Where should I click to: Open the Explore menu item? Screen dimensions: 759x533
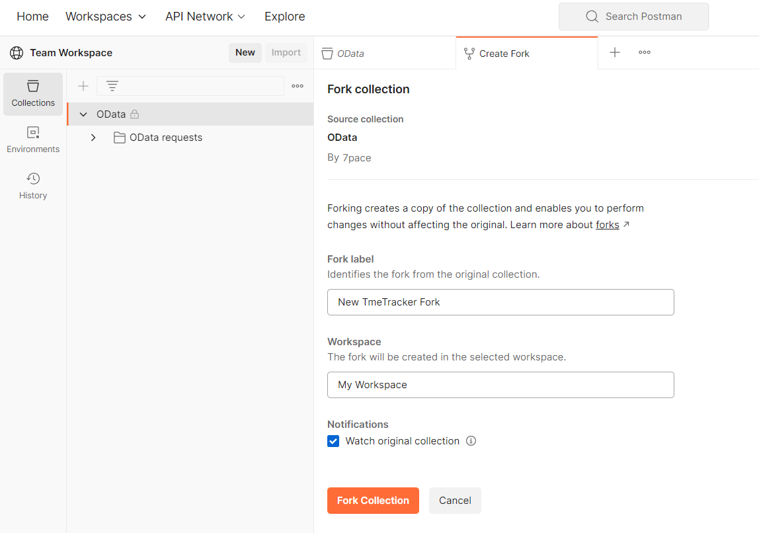[x=284, y=17]
